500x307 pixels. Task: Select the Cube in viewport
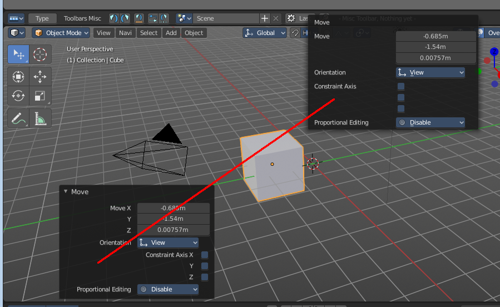coord(273,166)
